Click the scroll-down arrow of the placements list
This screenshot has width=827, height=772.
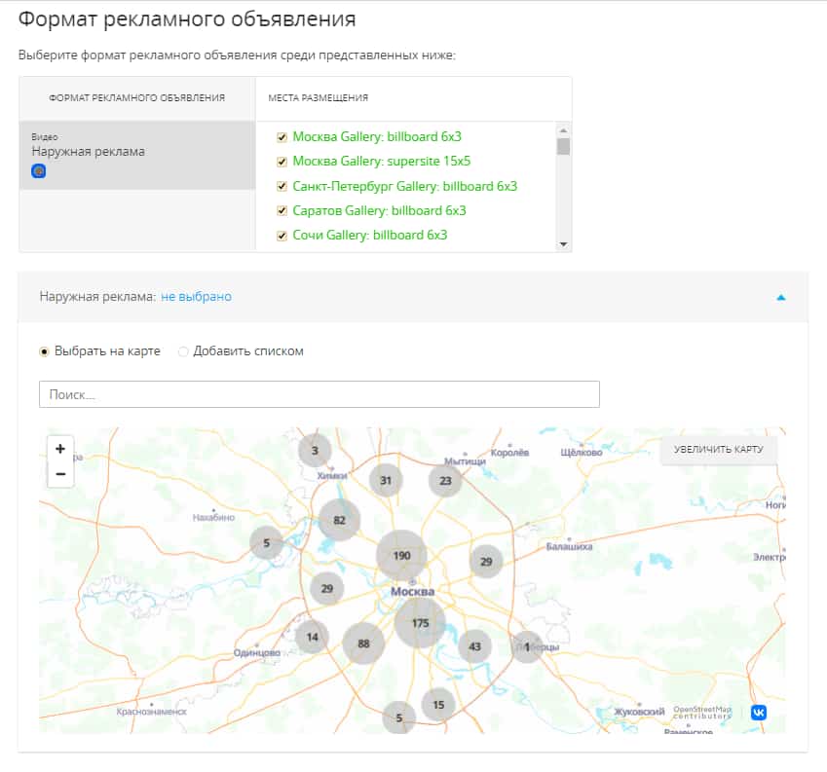tap(563, 242)
